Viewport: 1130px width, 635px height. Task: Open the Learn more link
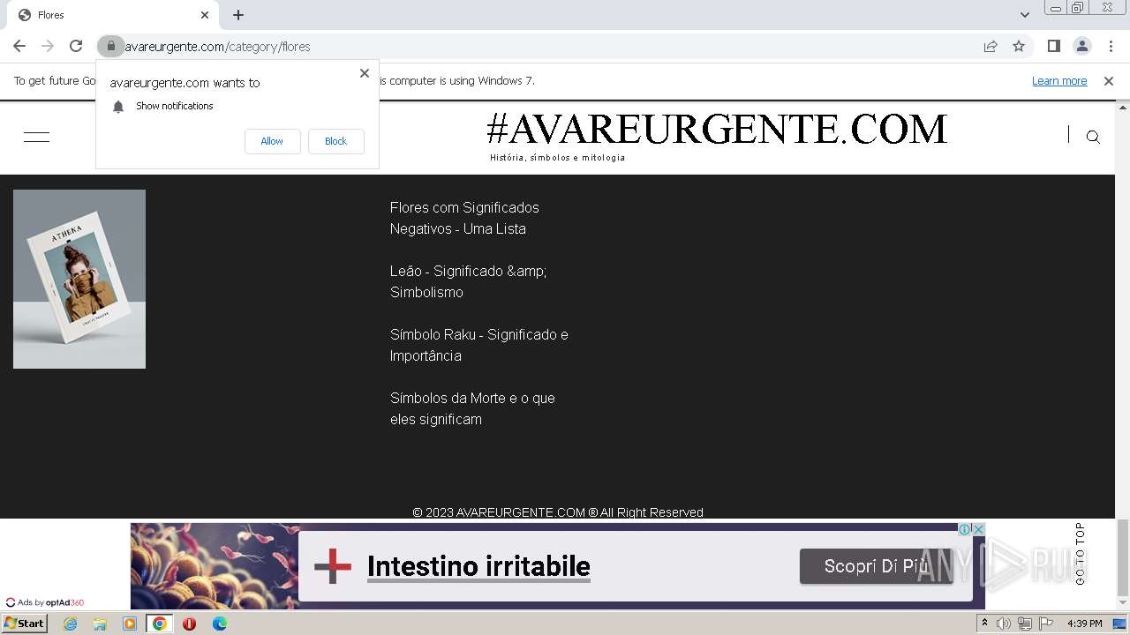[1059, 81]
